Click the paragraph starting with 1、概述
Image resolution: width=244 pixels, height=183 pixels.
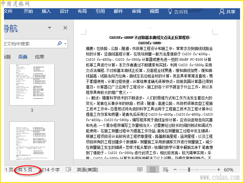click(x=149, y=128)
